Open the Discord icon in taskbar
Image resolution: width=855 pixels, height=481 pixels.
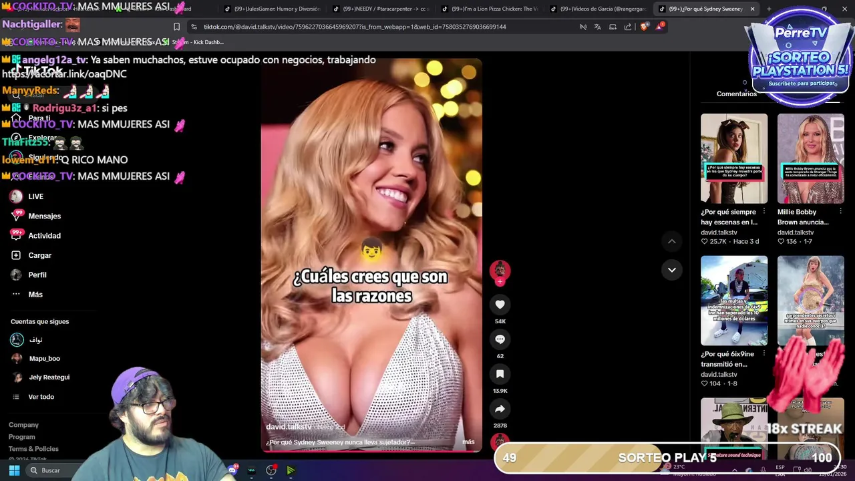point(232,470)
